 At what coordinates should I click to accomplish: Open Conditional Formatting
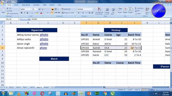pyautogui.click(x=99, y=11)
